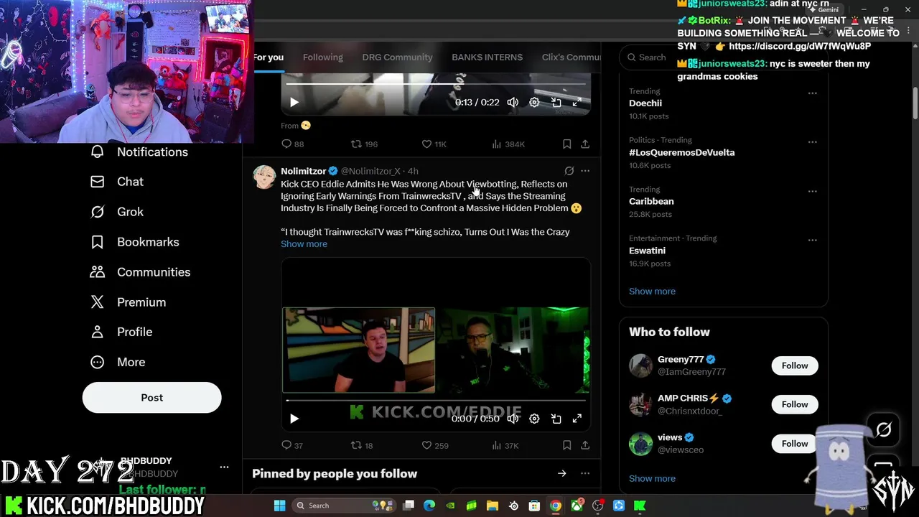Bookmark the upper post with 384K views
Screen dimensions: 919x517
coord(566,144)
